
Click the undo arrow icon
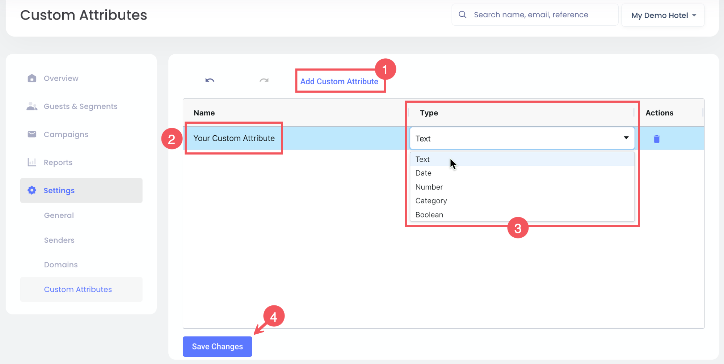click(x=210, y=80)
